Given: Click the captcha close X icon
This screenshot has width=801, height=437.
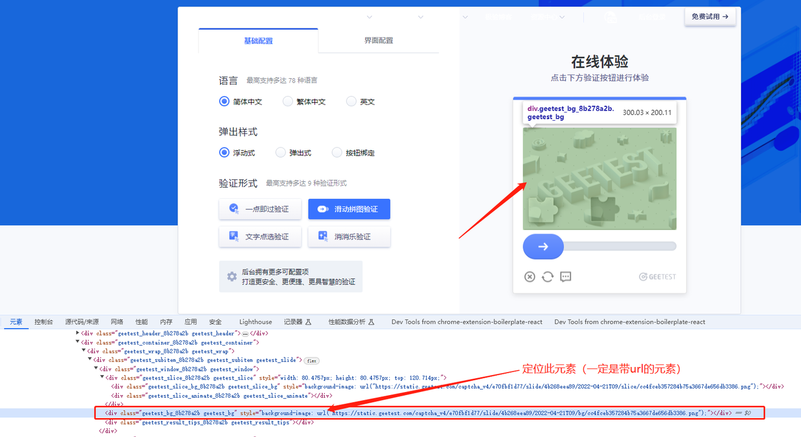Looking at the screenshot, I should (x=529, y=277).
